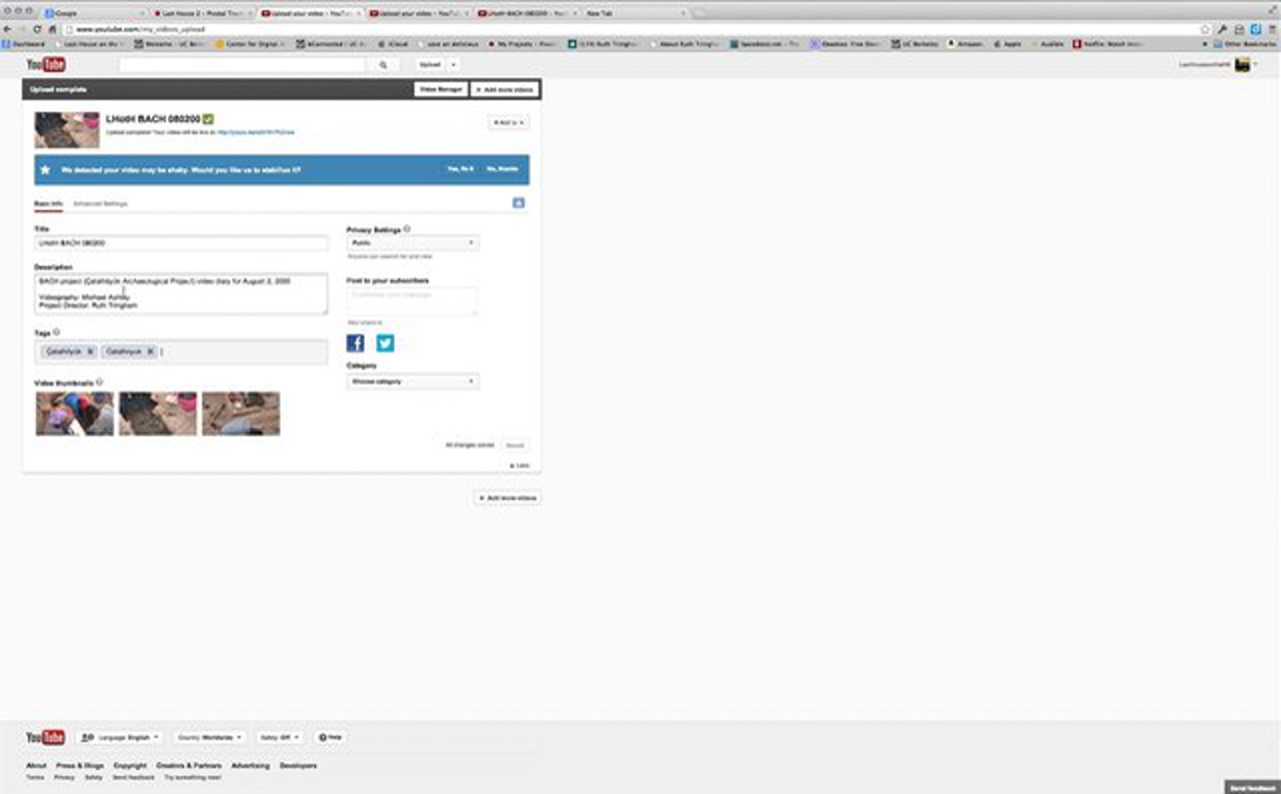Choose the third video thumbnail

pos(241,414)
